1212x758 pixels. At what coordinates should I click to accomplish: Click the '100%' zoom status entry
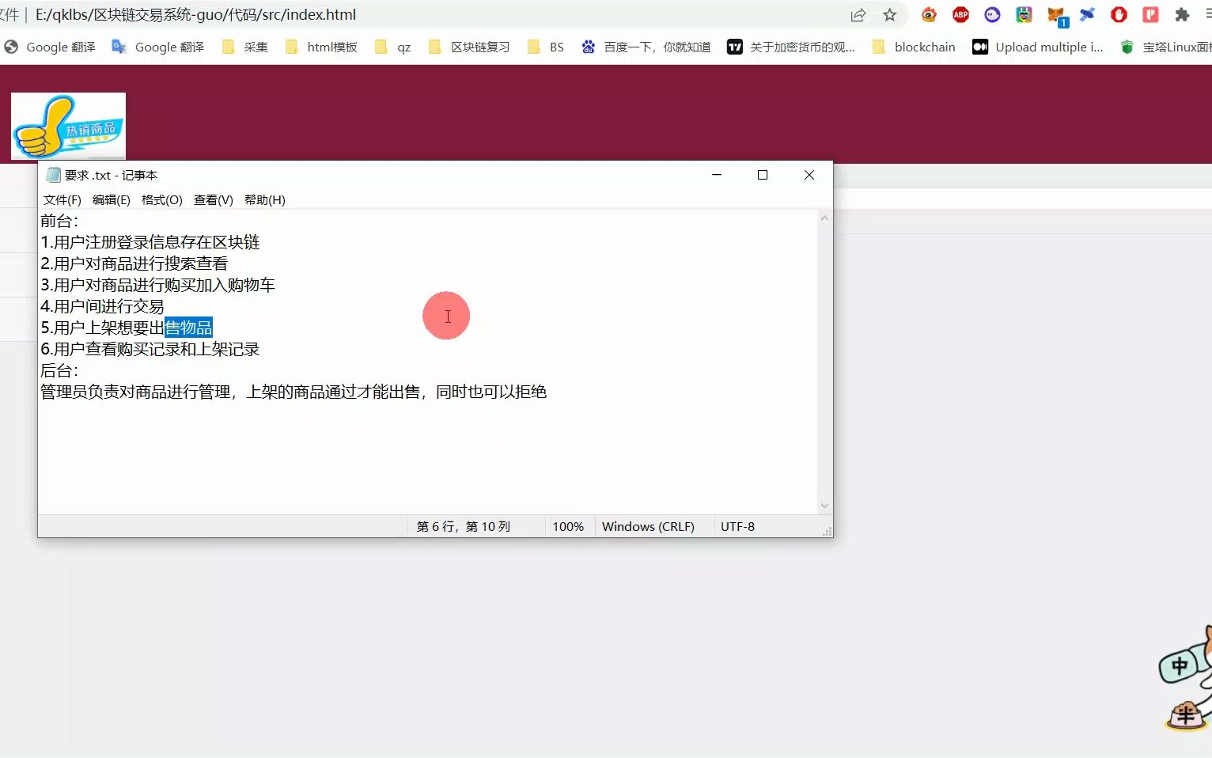pyautogui.click(x=568, y=527)
